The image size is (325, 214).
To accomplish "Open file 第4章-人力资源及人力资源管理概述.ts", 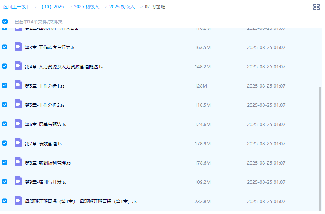I will (x=64, y=66).
